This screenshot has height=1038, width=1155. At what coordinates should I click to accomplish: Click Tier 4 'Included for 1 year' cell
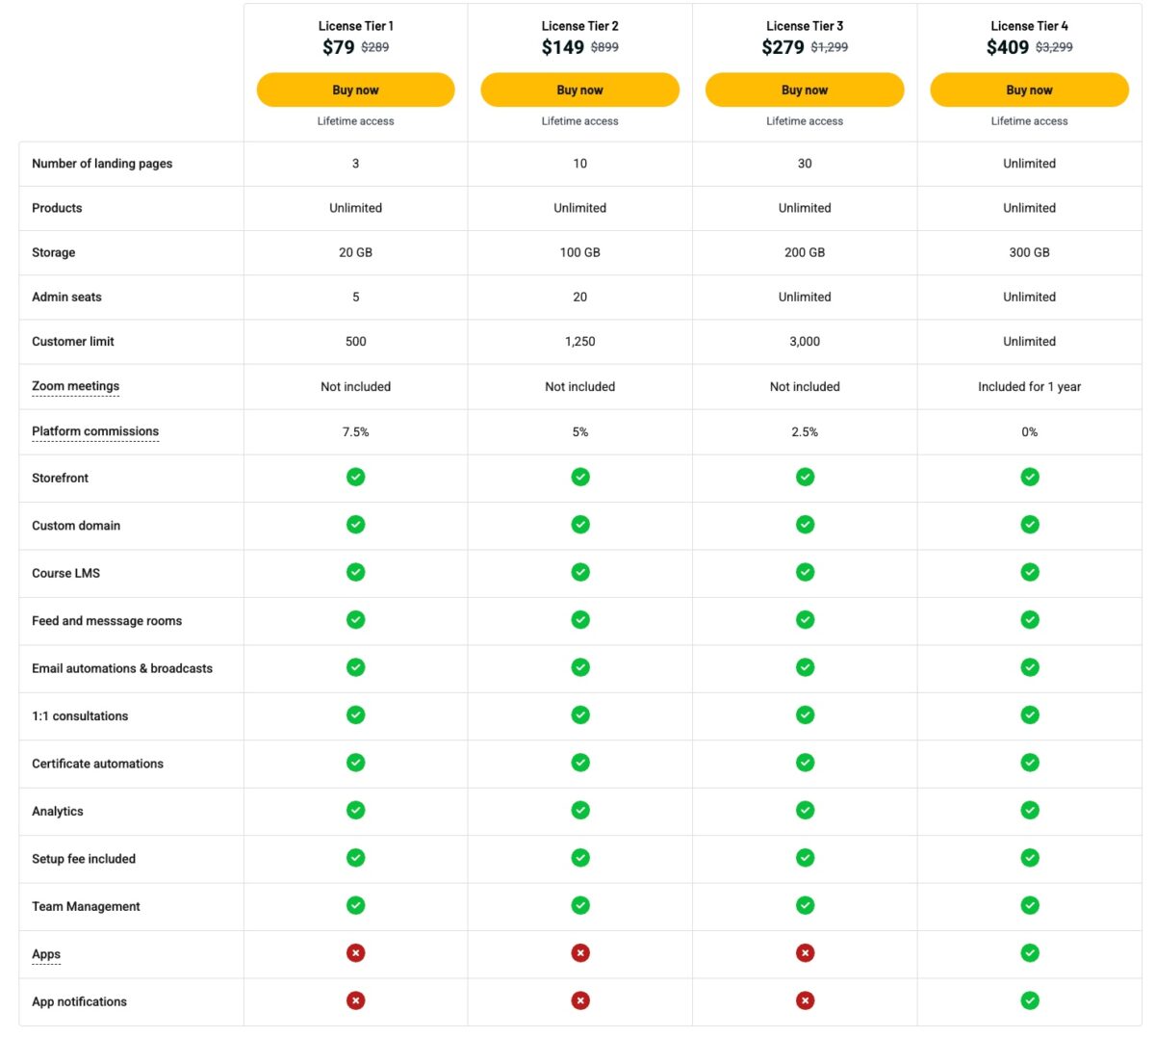click(x=1029, y=386)
